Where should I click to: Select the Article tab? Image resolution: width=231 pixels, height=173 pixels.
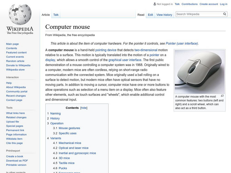pos(46,15)
